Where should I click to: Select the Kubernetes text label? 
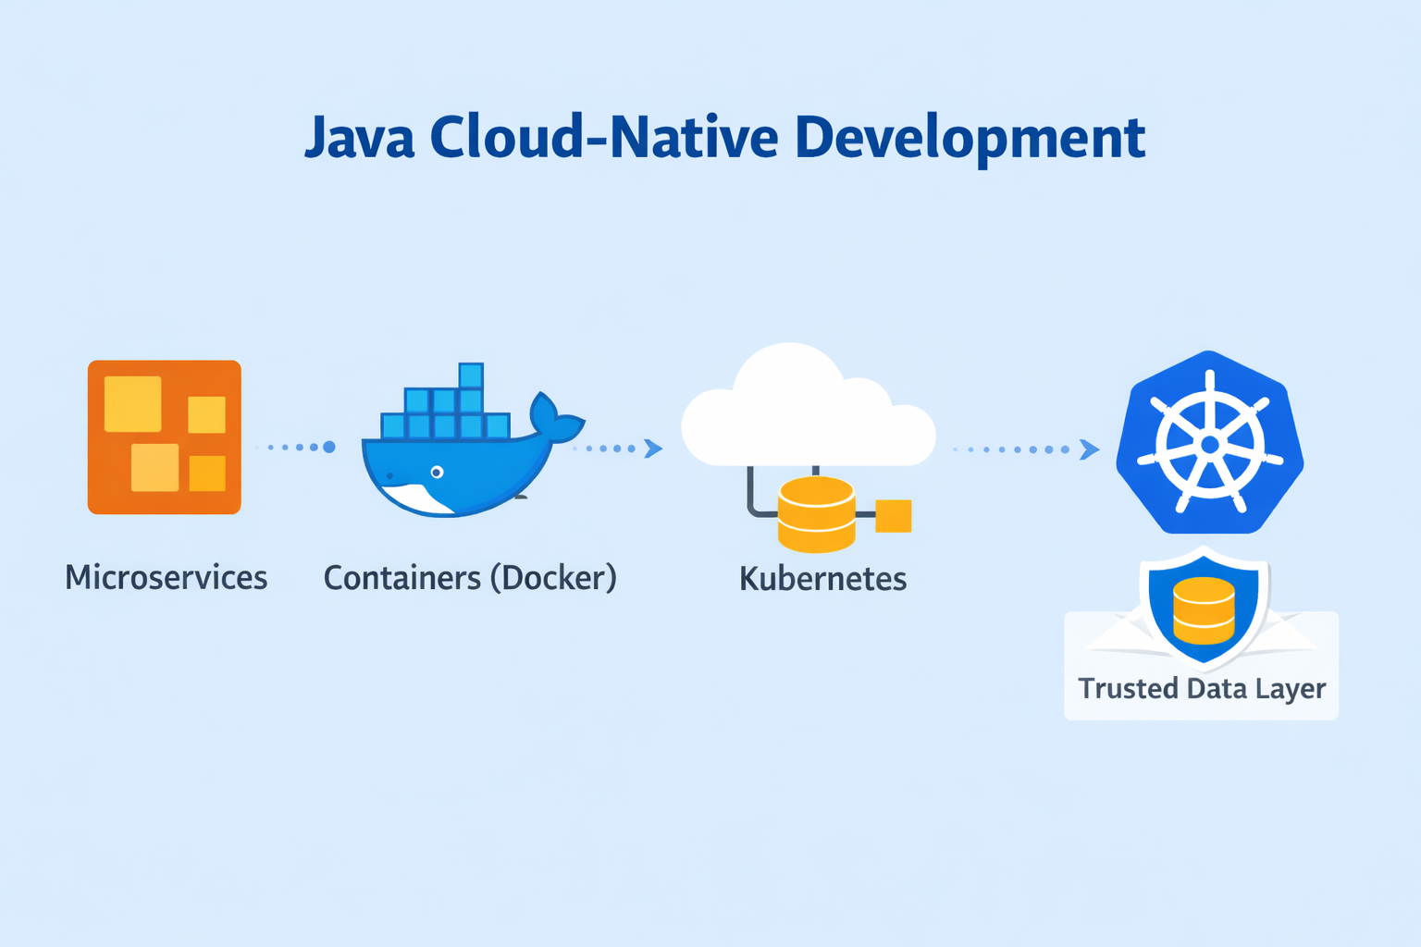click(x=822, y=579)
